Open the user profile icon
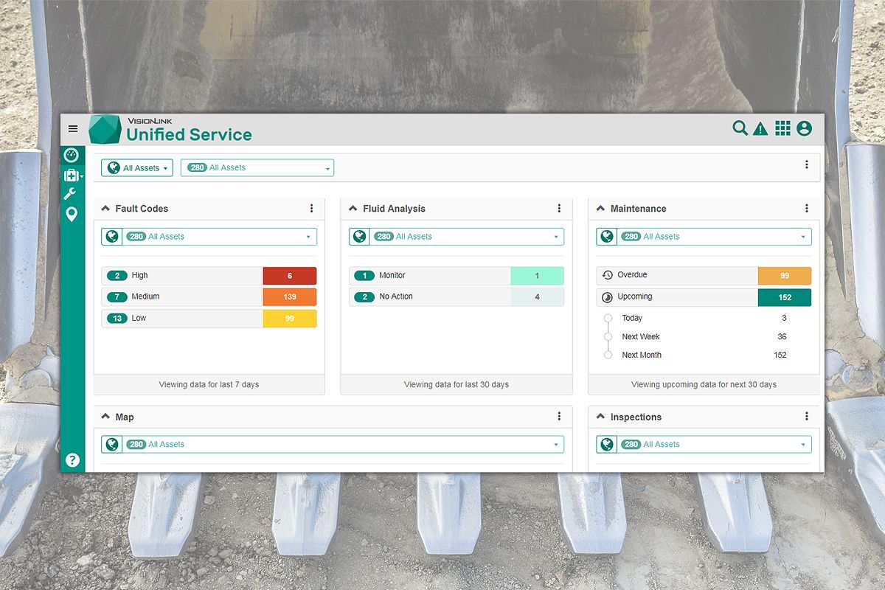The image size is (885, 590). [x=804, y=128]
